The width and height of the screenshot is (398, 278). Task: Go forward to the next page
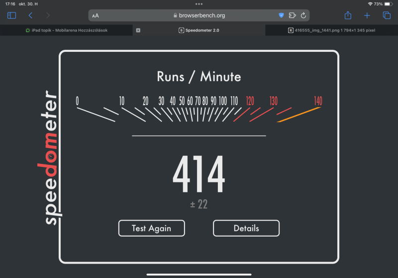point(48,15)
